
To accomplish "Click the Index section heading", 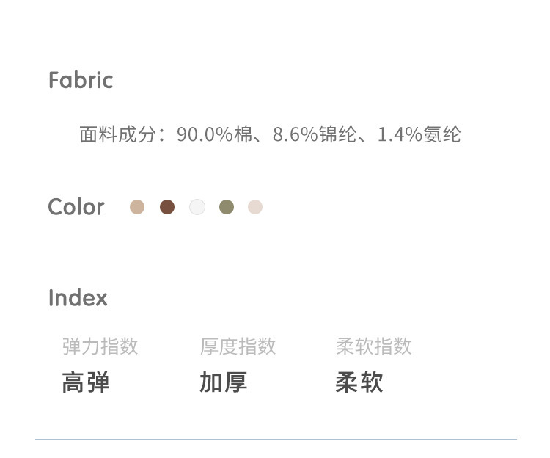I will pos(78,298).
